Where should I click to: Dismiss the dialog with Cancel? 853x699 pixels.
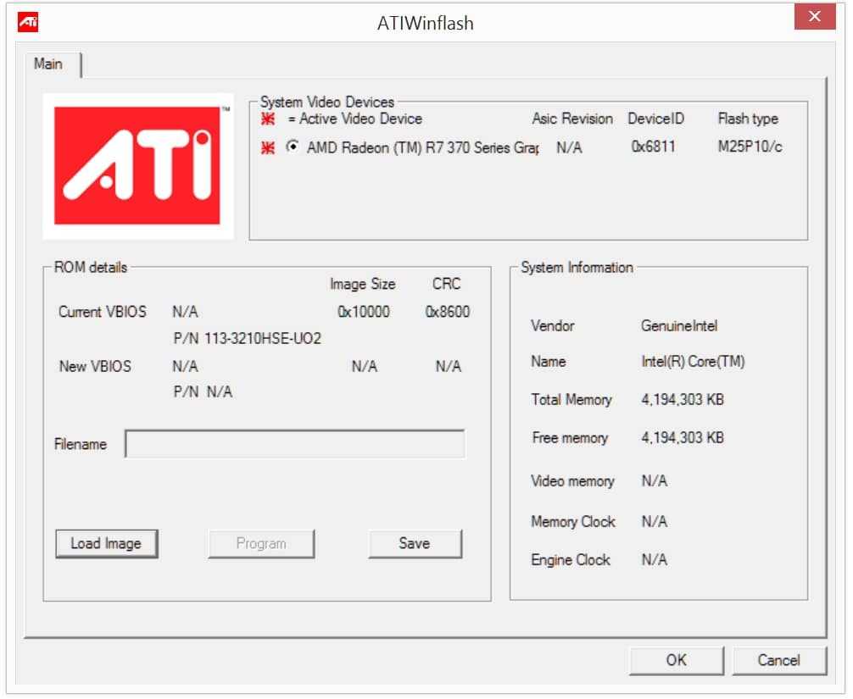coord(778,660)
